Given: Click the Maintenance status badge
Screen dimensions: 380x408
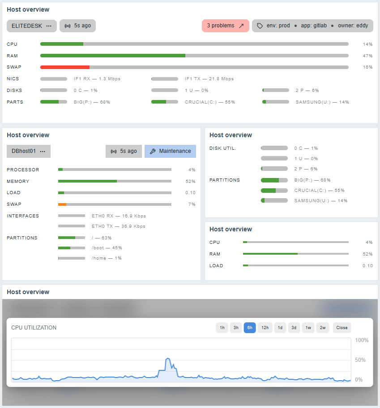Looking at the screenshot, I should tap(170, 151).
